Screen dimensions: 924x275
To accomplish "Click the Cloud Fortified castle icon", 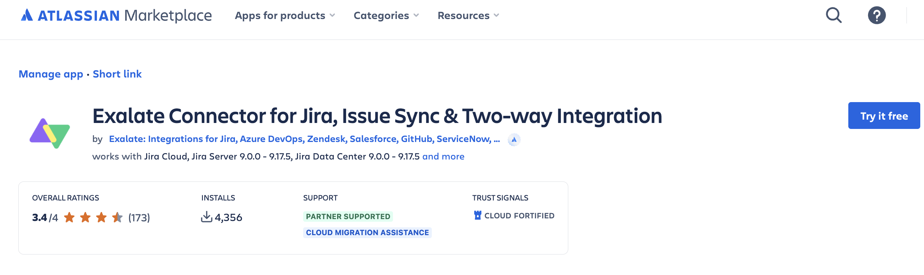I will pyautogui.click(x=477, y=215).
